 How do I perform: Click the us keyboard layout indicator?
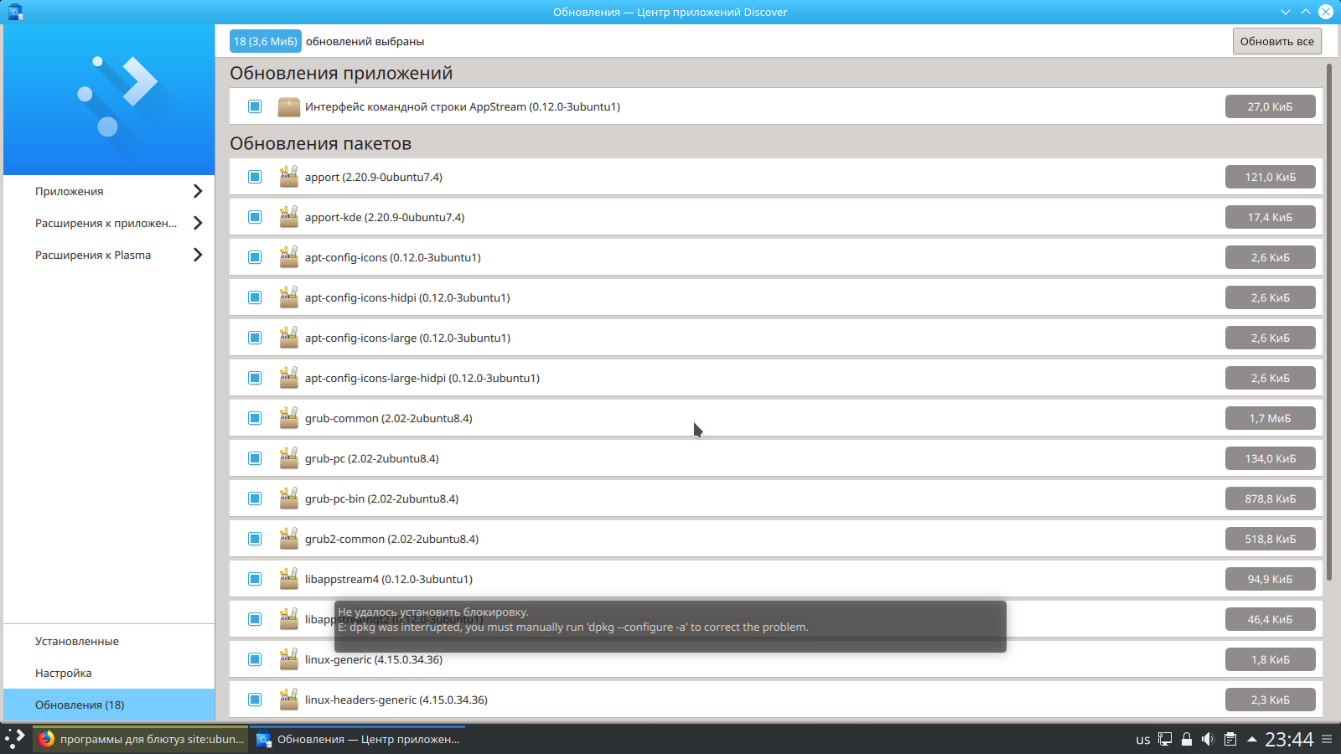coord(1143,740)
